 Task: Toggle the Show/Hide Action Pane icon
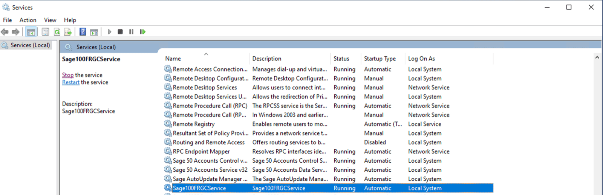(94, 32)
